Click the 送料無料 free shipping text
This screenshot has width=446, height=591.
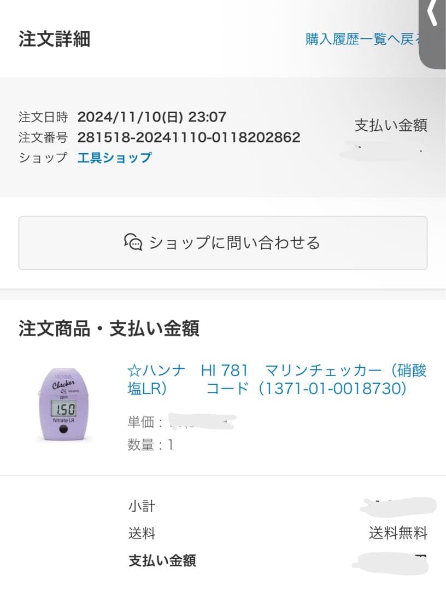point(398,533)
